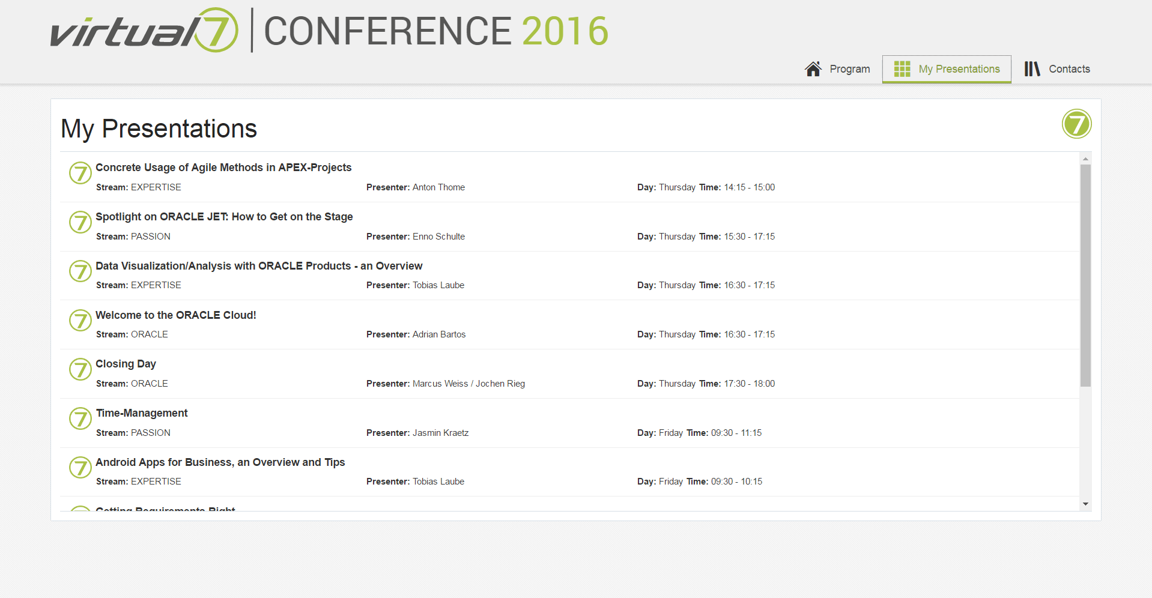Open Data Visualization/Analysis with ORACLE Products entry
This screenshot has height=598, width=1152.
coord(259,266)
